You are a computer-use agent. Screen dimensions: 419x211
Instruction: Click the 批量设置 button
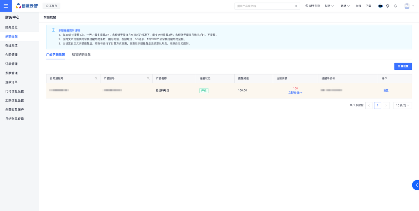pos(403,66)
